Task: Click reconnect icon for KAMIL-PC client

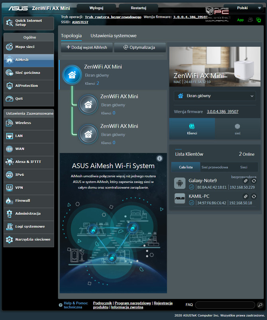Action: pos(254,196)
